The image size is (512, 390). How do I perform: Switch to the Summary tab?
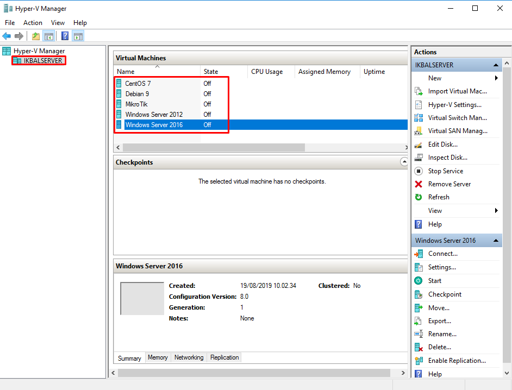129,358
